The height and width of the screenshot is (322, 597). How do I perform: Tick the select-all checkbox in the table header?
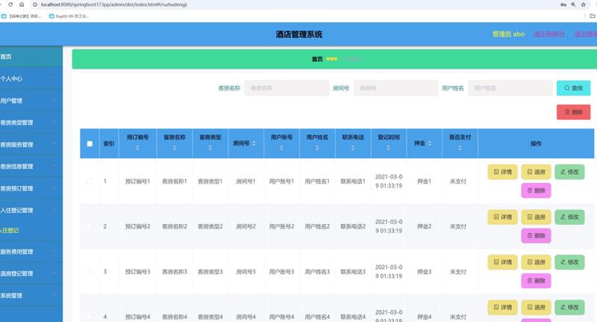[x=90, y=143]
